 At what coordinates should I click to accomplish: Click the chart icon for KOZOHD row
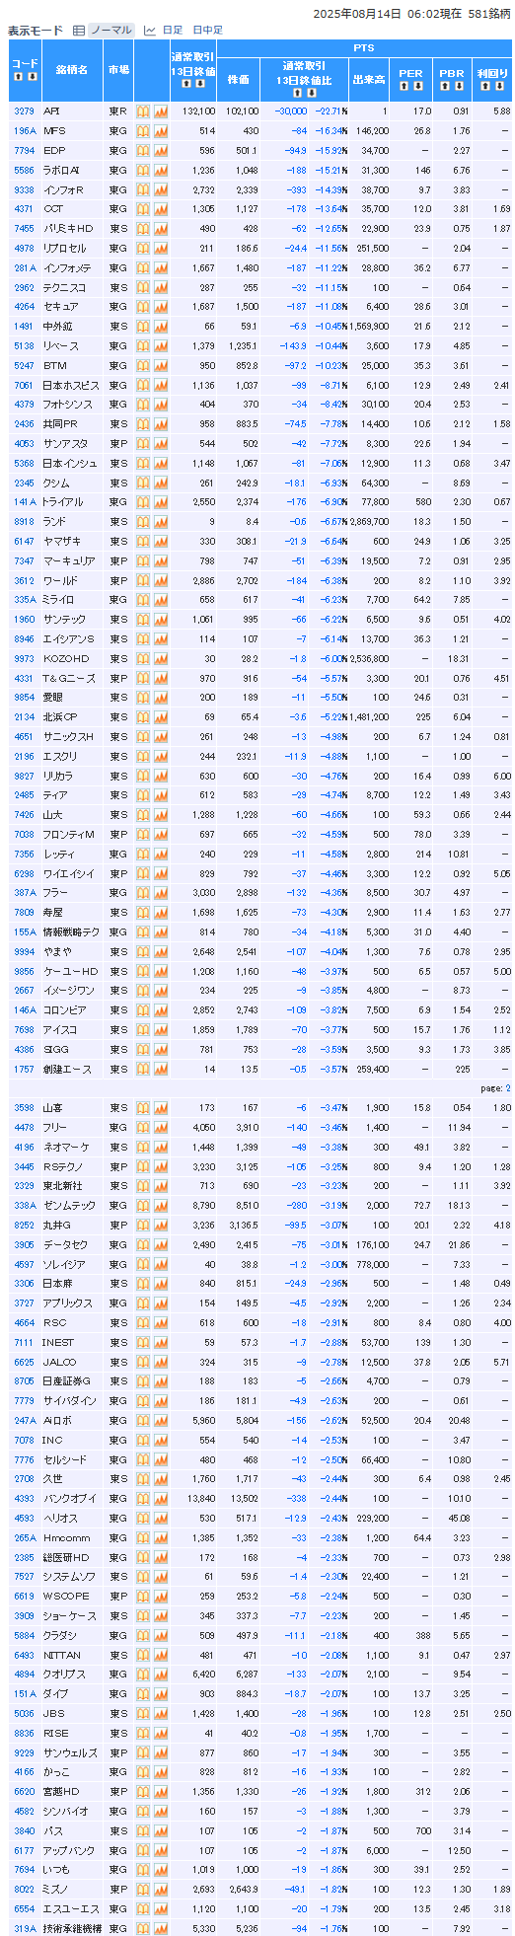pos(160,658)
